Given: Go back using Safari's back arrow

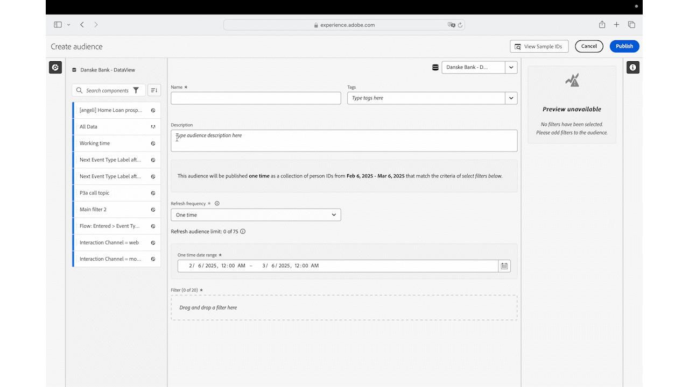Looking at the screenshot, I should (x=82, y=25).
